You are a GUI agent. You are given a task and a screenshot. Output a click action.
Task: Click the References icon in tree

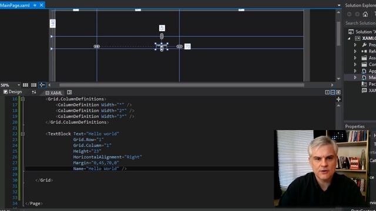[364, 51]
